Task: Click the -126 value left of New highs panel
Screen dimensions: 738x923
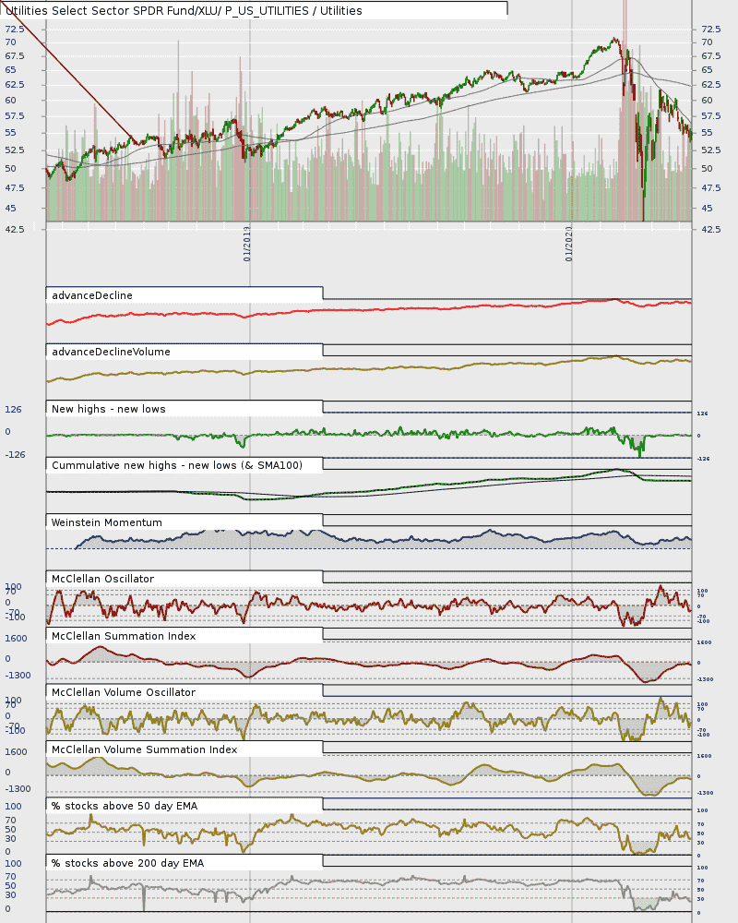Action: [16, 454]
